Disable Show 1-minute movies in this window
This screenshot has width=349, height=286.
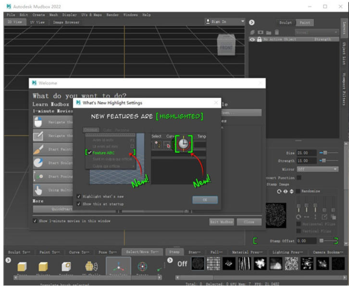pyautogui.click(x=35, y=221)
